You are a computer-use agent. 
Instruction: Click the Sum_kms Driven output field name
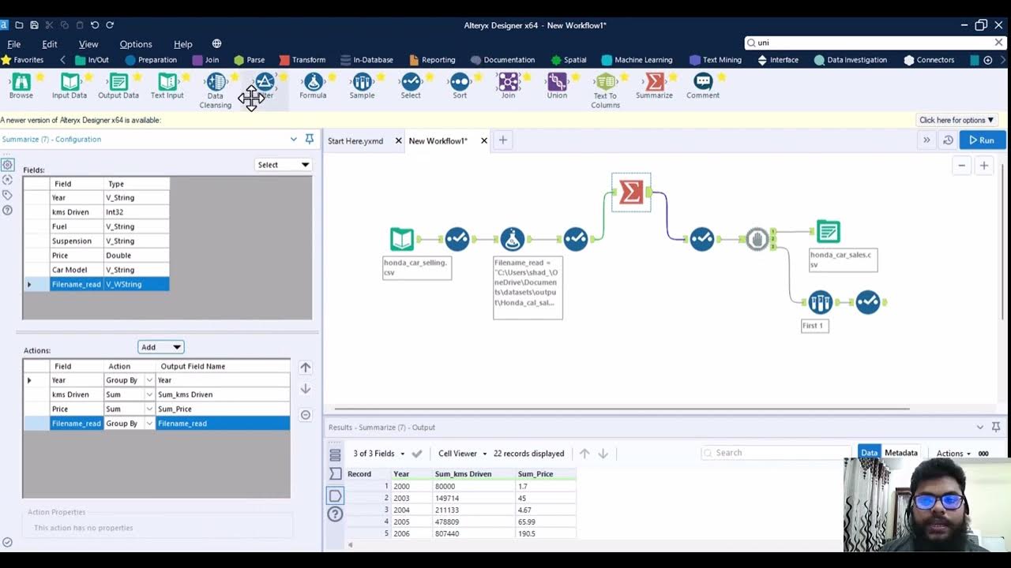222,394
